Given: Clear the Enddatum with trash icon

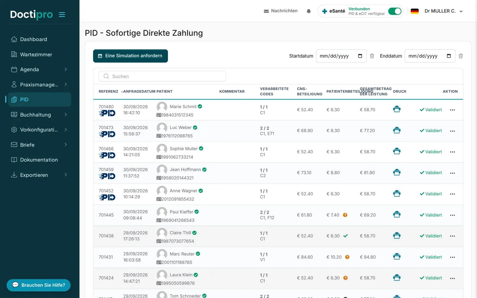Looking at the screenshot, I should point(461,56).
